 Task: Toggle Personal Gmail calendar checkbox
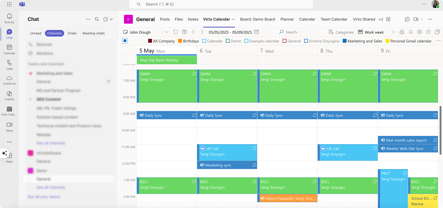click(x=388, y=41)
